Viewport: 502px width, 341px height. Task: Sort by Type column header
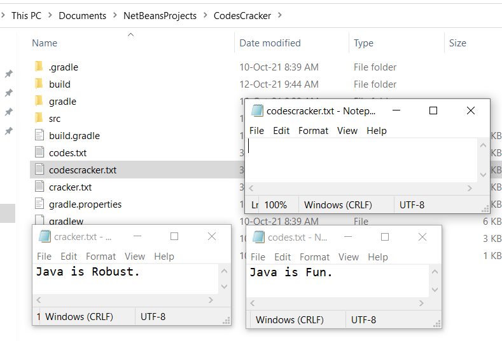[363, 43]
